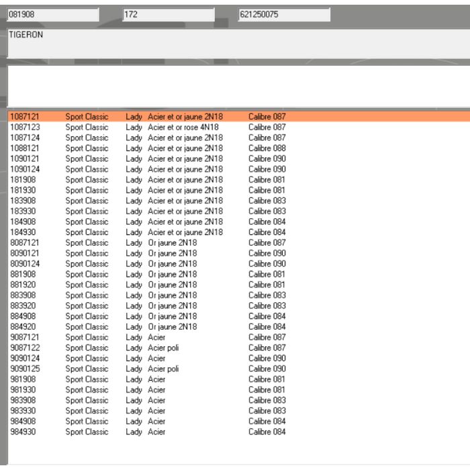Viewport: 470px width, 470px height.
Task: Select list row 184908
Action: point(238,222)
